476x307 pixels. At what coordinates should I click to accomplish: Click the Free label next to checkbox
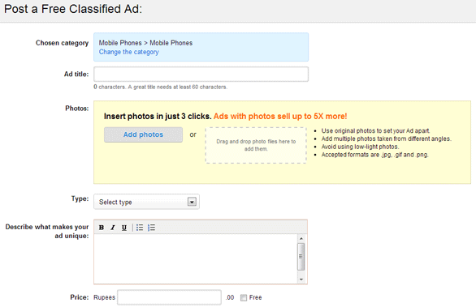[x=255, y=297]
